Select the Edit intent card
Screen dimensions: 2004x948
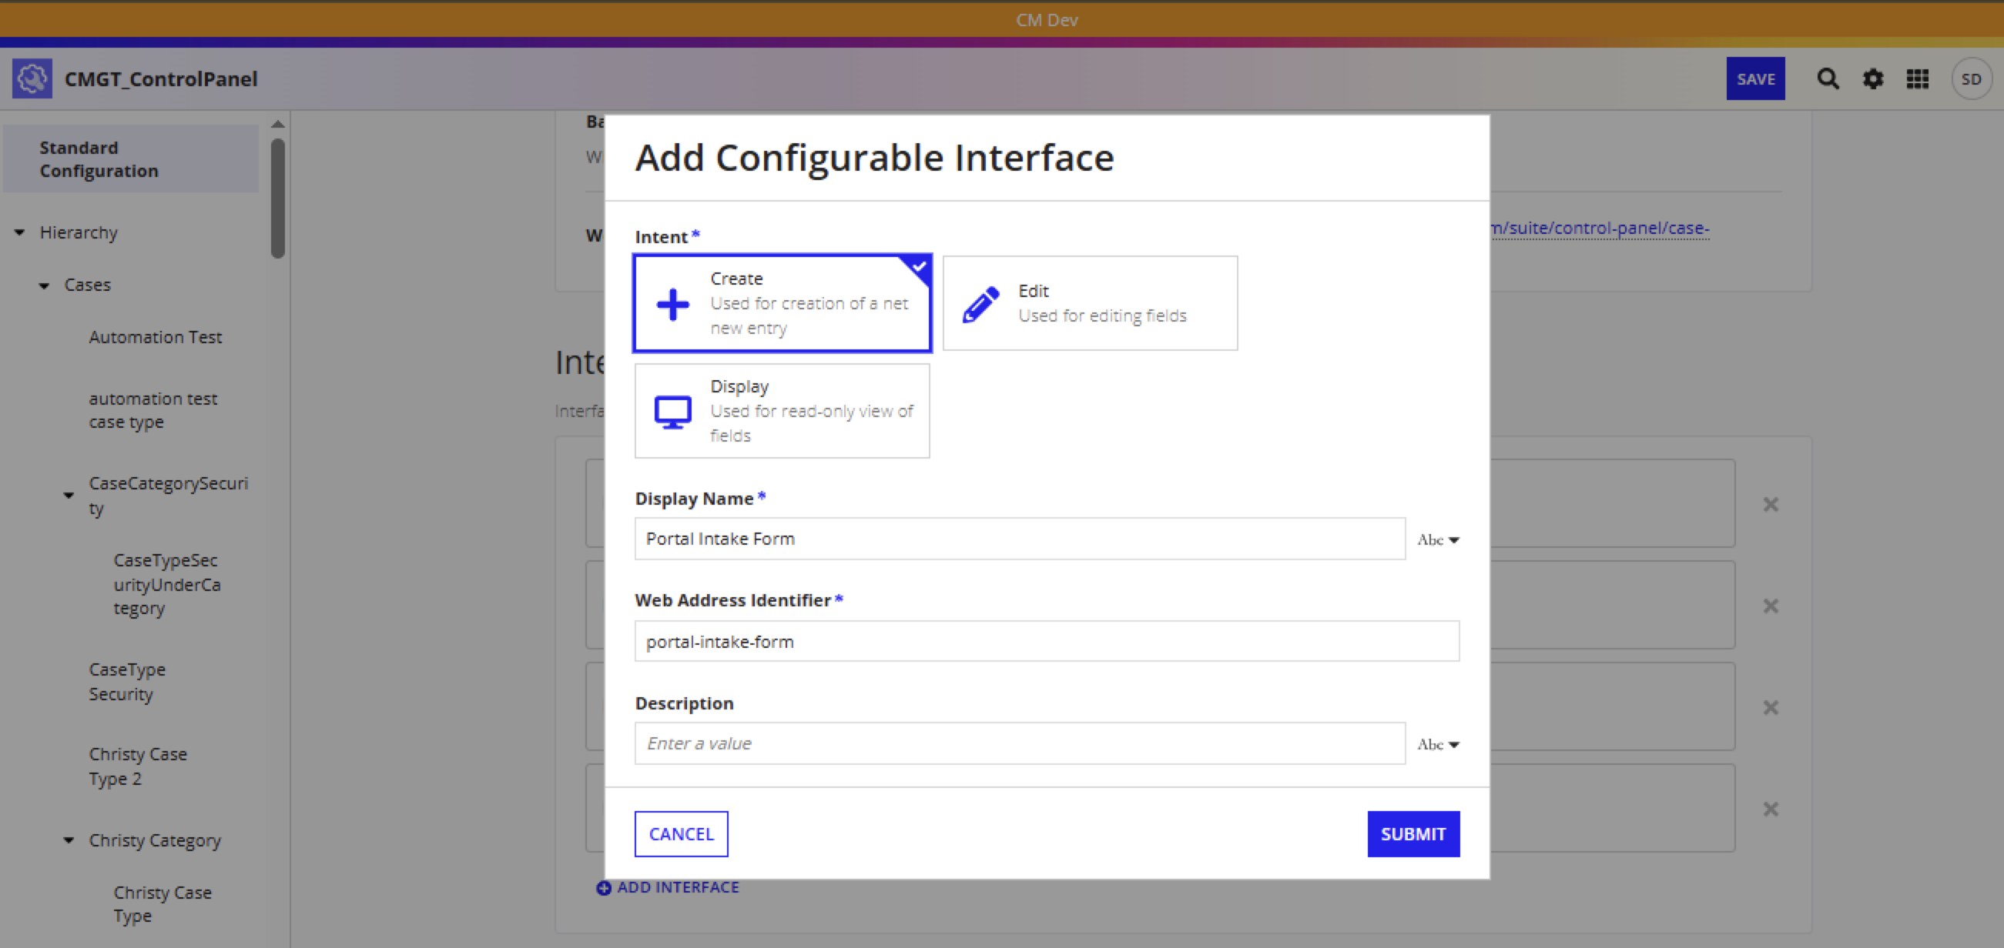[x=1090, y=303]
